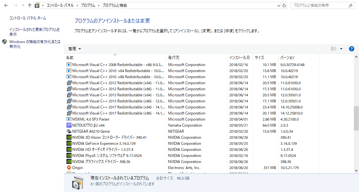
Task: Click icon of Visual C++ 2012 Redistributable (x86)
Action: click(x=69, y=89)
